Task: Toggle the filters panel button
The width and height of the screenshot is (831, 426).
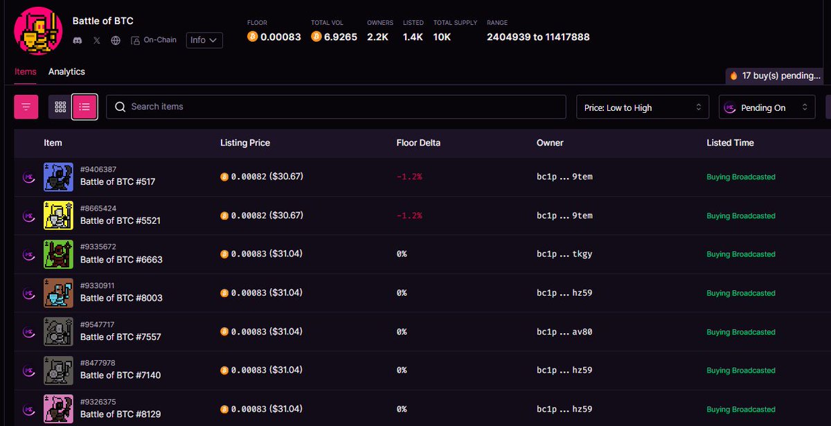Action: [26, 107]
